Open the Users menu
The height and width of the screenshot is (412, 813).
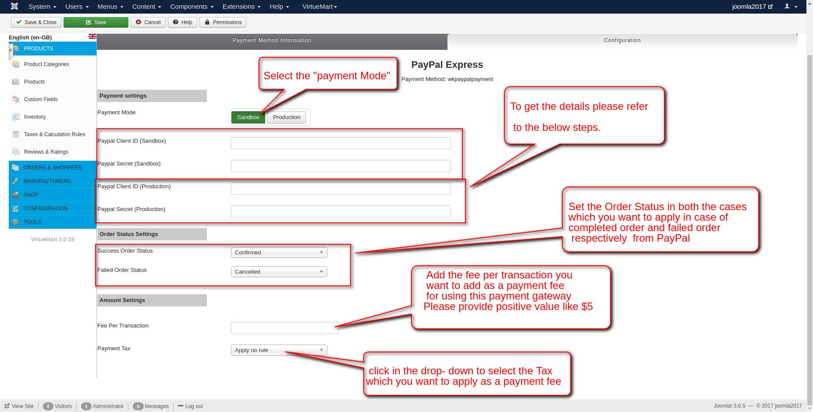[77, 7]
